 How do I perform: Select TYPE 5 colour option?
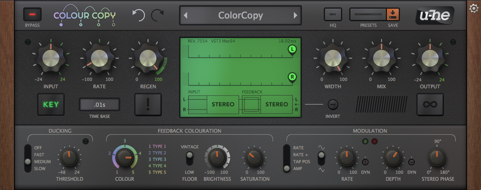[157, 172]
